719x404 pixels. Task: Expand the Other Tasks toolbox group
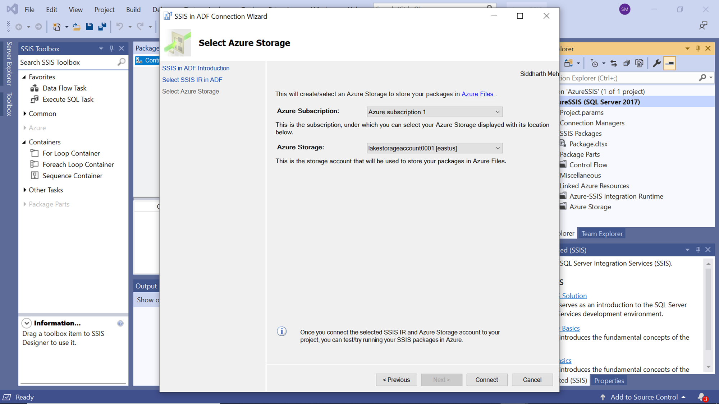(25, 190)
